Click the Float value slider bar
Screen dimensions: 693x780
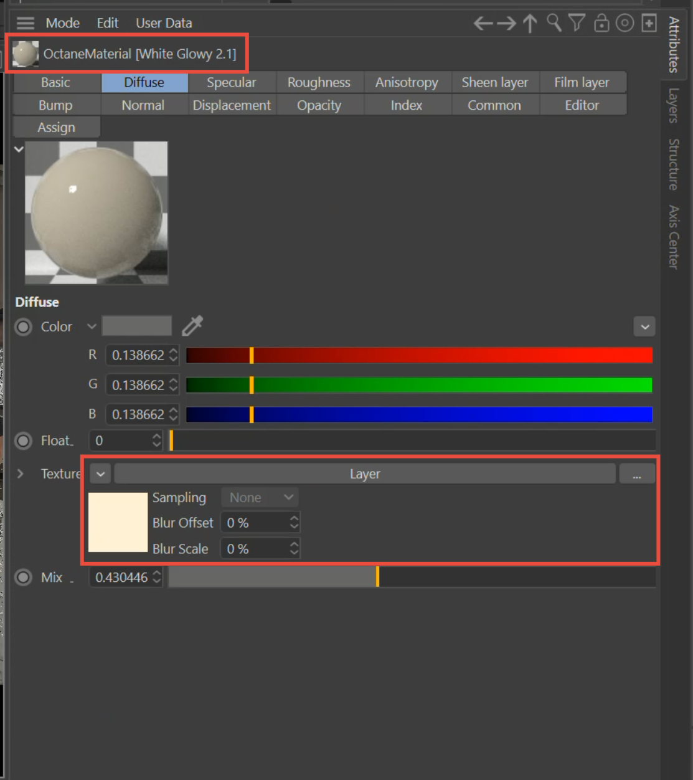412,440
